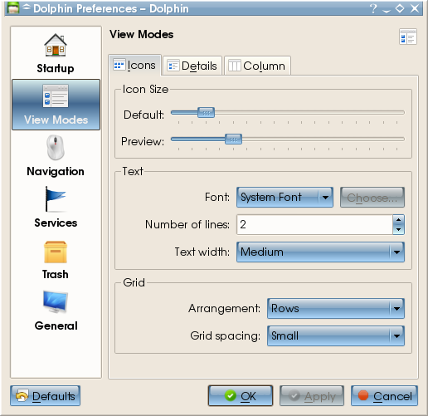The height and width of the screenshot is (416, 428).
Task: Click the Preview icon size slider handle
Action: pos(233,139)
